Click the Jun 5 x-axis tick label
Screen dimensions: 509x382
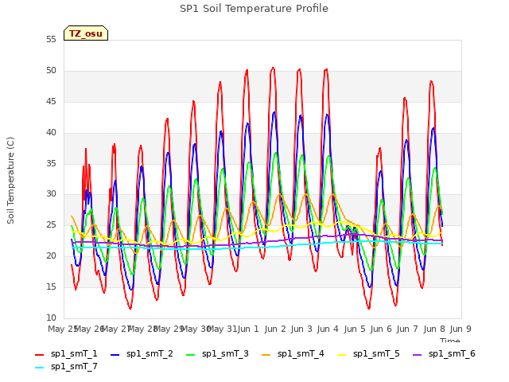[355, 329]
